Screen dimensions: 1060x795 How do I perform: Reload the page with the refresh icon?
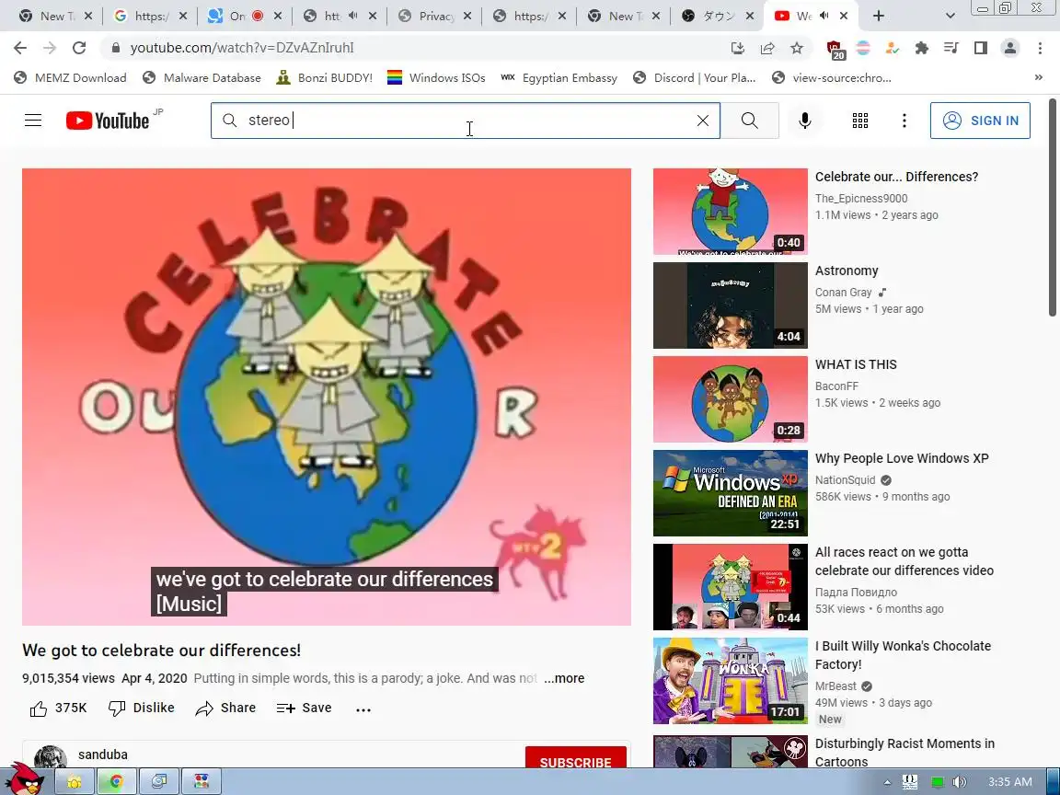pos(79,48)
